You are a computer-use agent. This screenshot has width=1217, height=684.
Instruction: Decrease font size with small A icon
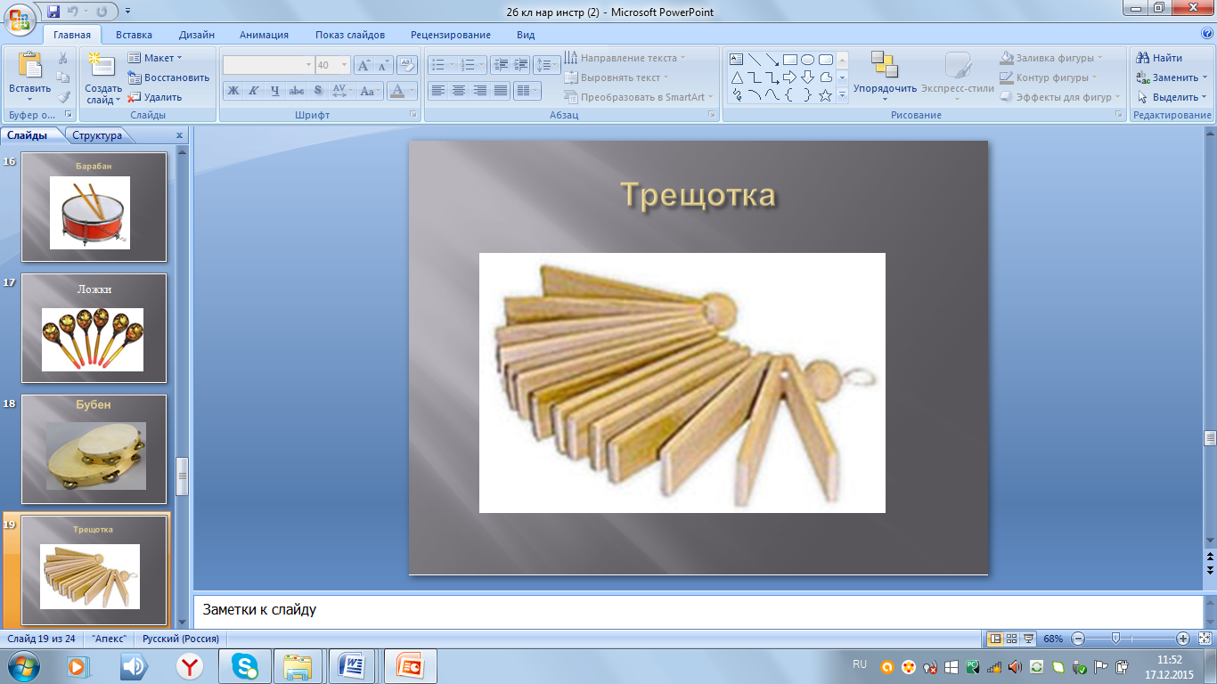tap(383, 65)
